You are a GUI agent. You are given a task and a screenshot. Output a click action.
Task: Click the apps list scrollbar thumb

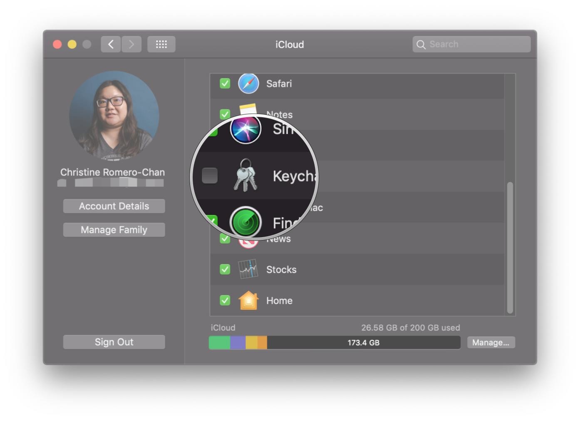(510, 248)
